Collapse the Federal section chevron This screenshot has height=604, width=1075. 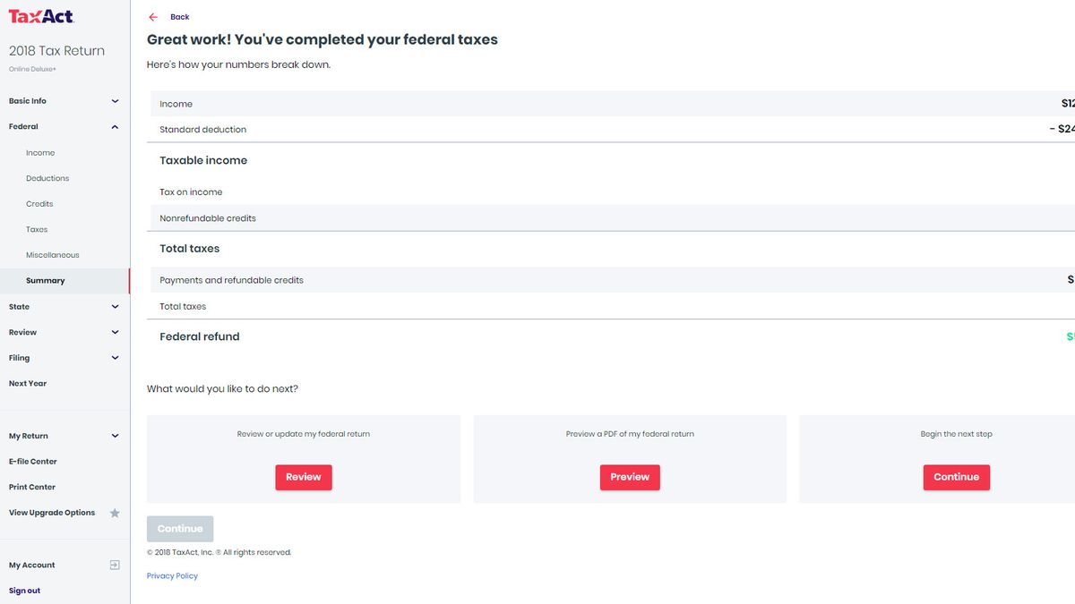[115, 127]
